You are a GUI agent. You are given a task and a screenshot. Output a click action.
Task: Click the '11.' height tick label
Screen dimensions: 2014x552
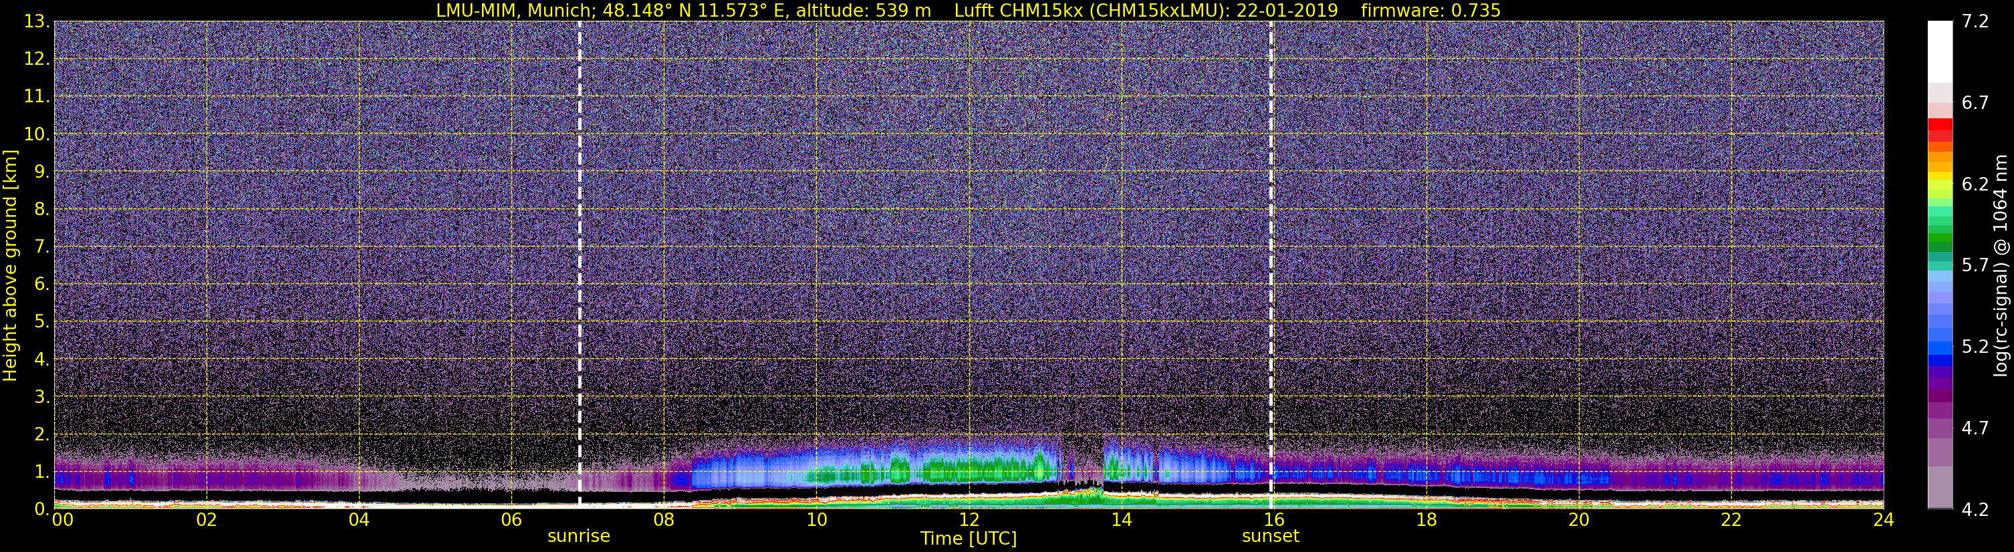pos(36,96)
